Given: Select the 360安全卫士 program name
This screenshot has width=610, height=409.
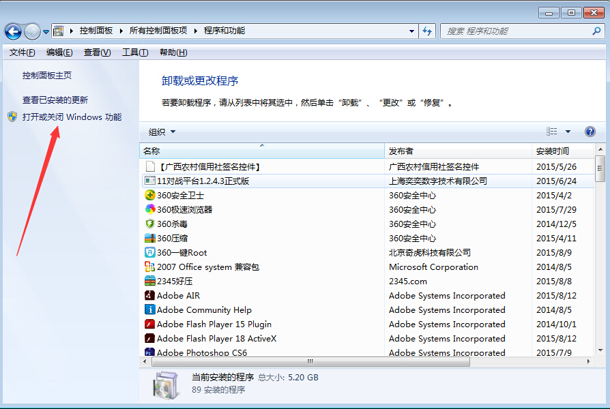Looking at the screenshot, I should pos(181,196).
